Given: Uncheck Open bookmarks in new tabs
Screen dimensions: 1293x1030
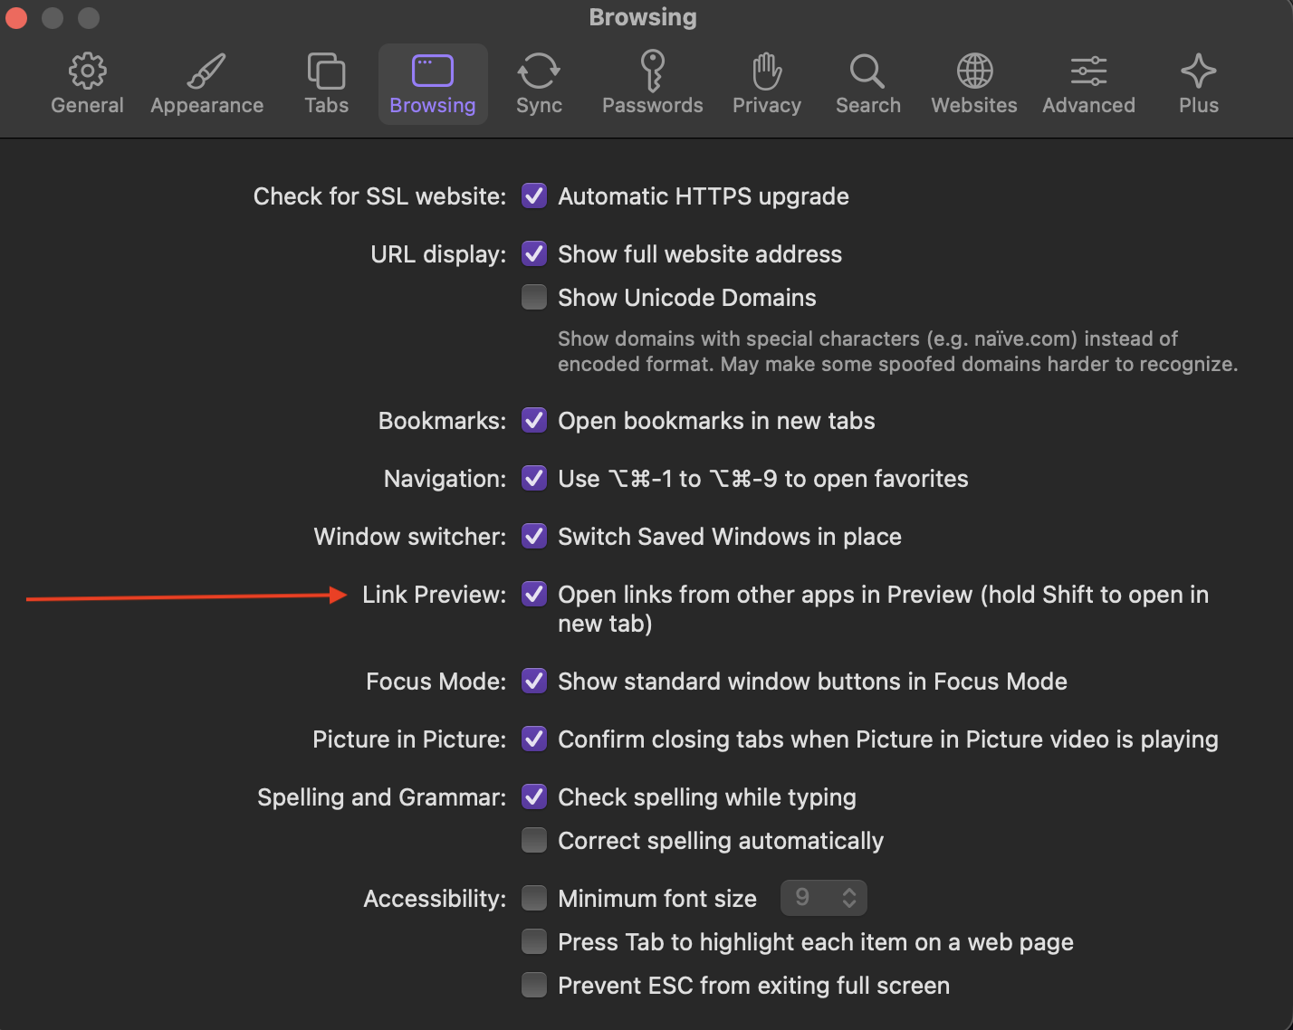Looking at the screenshot, I should [534, 421].
